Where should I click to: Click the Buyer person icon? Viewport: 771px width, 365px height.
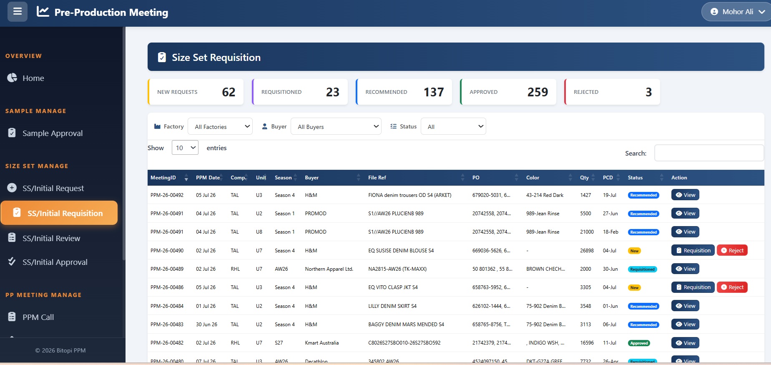click(264, 126)
